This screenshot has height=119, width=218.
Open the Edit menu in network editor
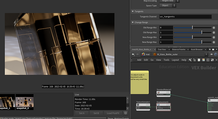pos(146,60)
